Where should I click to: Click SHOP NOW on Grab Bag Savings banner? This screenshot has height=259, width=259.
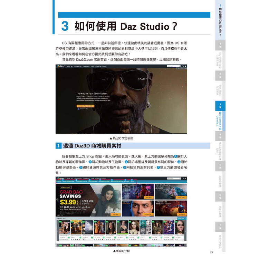click(116, 214)
